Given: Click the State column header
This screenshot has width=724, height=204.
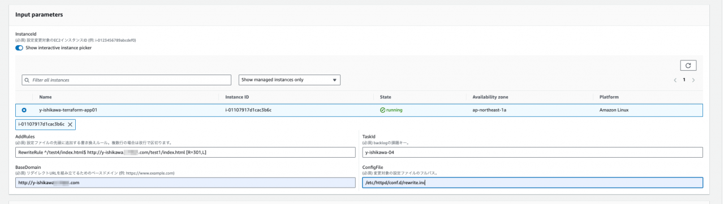Looking at the screenshot, I should (x=386, y=97).
